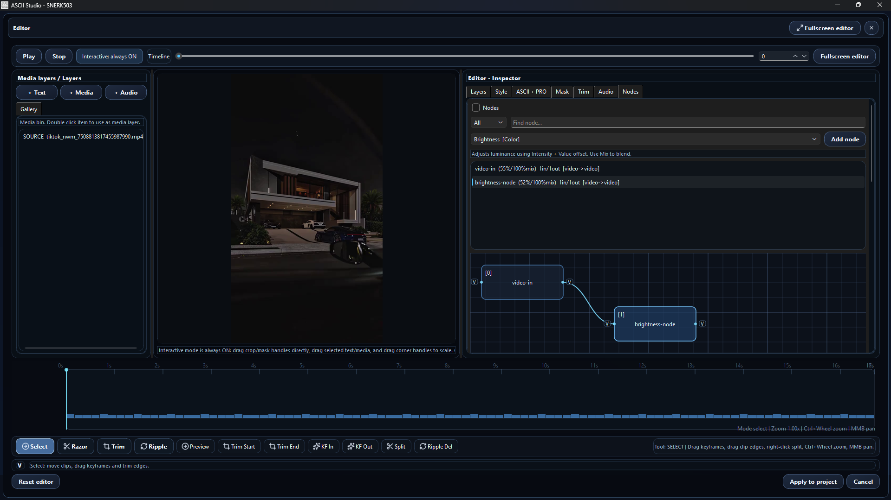Click the KF Out keyframe icon

click(360, 446)
